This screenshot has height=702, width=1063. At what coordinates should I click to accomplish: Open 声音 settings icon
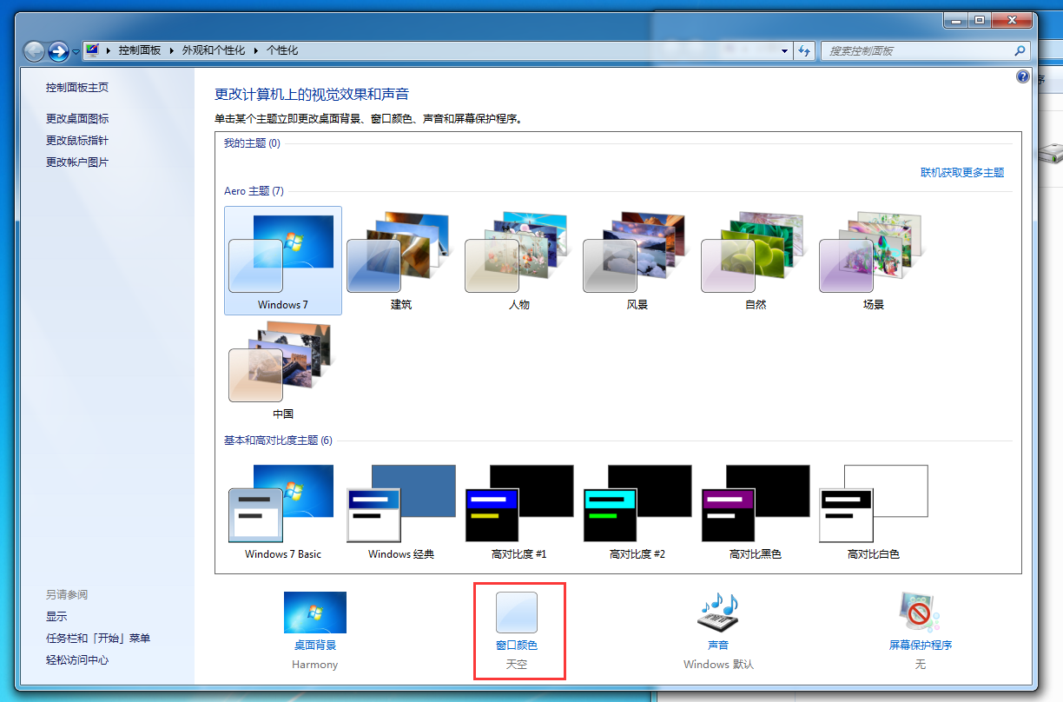coord(717,613)
